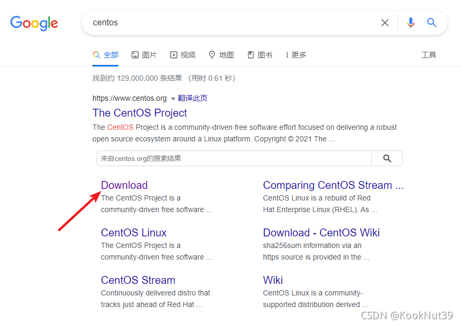The width and height of the screenshot is (461, 325).
Task: Click snippet text 'sha256sum information via an'
Action: (x=312, y=245)
